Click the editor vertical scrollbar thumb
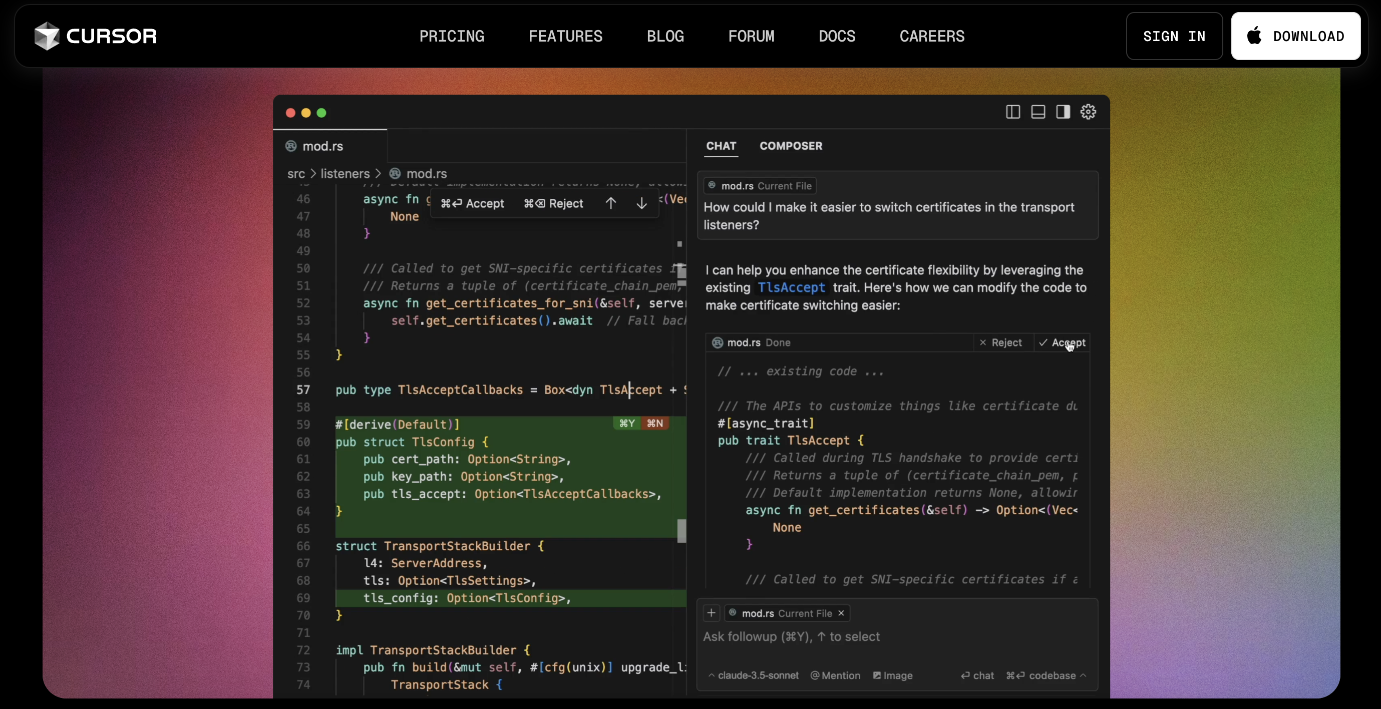 681,531
